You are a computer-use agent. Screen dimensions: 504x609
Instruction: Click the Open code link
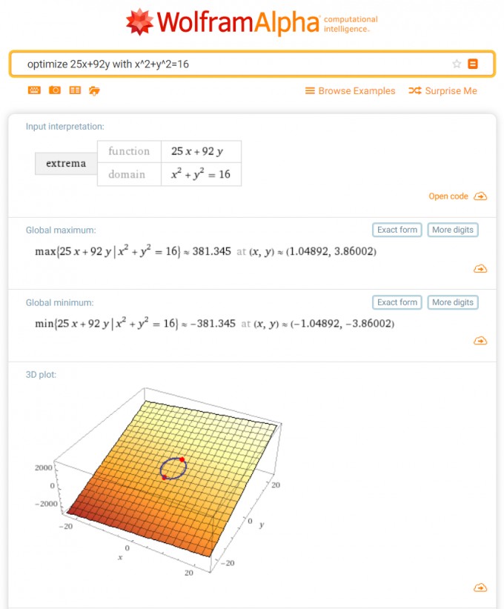click(x=448, y=196)
